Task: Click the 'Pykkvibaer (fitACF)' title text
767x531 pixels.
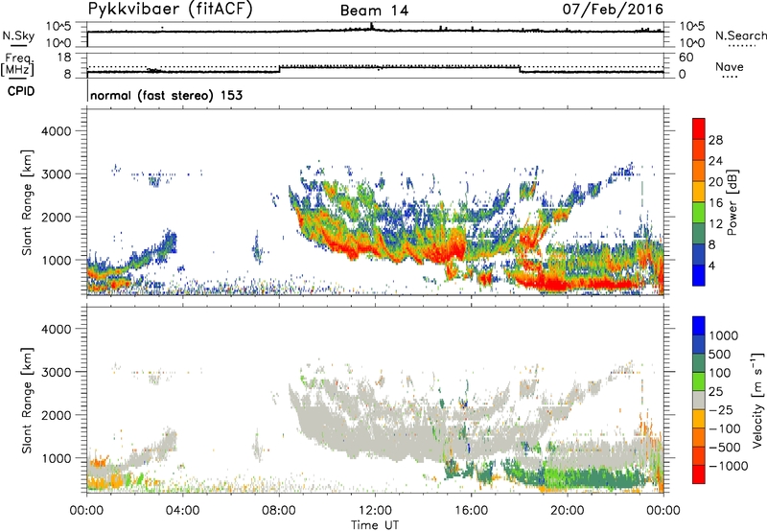Action: click(170, 9)
